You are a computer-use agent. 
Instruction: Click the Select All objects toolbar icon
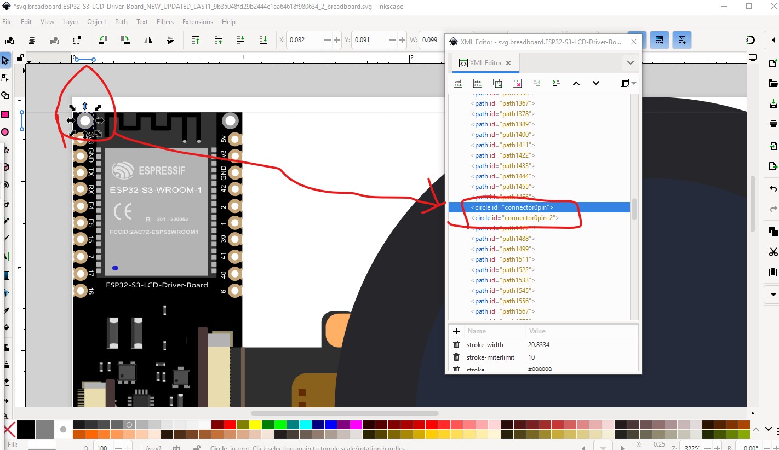tap(10, 40)
